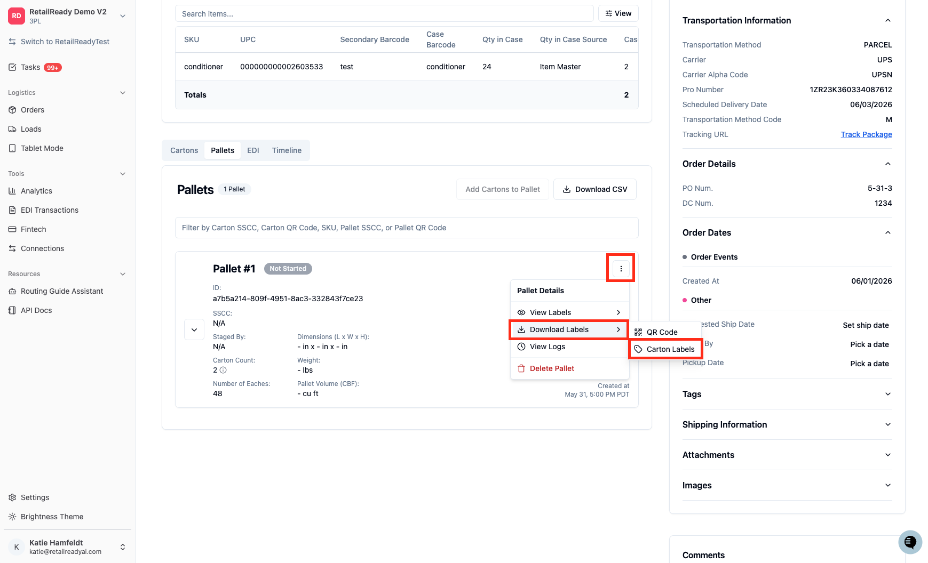Expand the Attachments section
Viewport: 928px width, 563px height.
[888, 455]
